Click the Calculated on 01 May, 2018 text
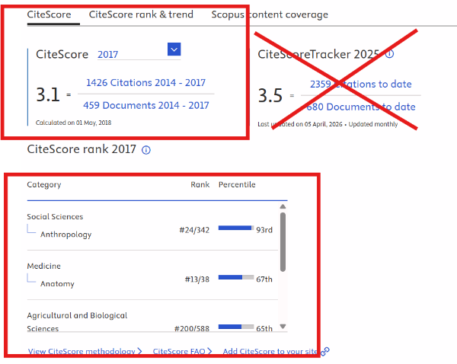The height and width of the screenshot is (364, 457). (73, 123)
